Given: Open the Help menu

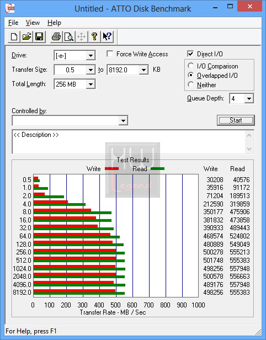Looking at the screenshot, I should pos(54,23).
